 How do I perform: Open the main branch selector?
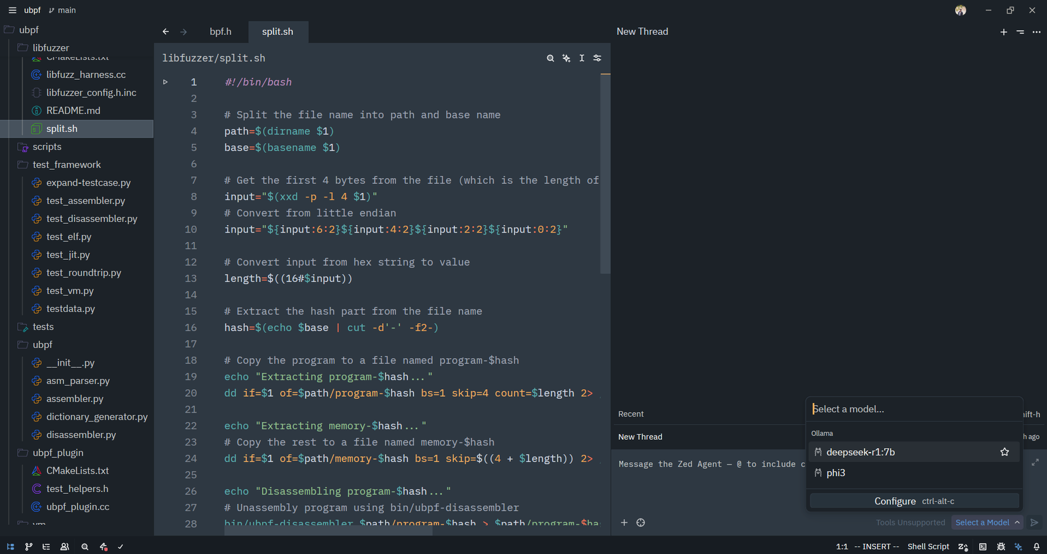[x=62, y=10]
